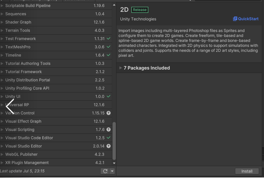Click the scroll-down arrow of the package list
Image resolution: width=264 pixels, height=178 pixels.
[114, 163]
